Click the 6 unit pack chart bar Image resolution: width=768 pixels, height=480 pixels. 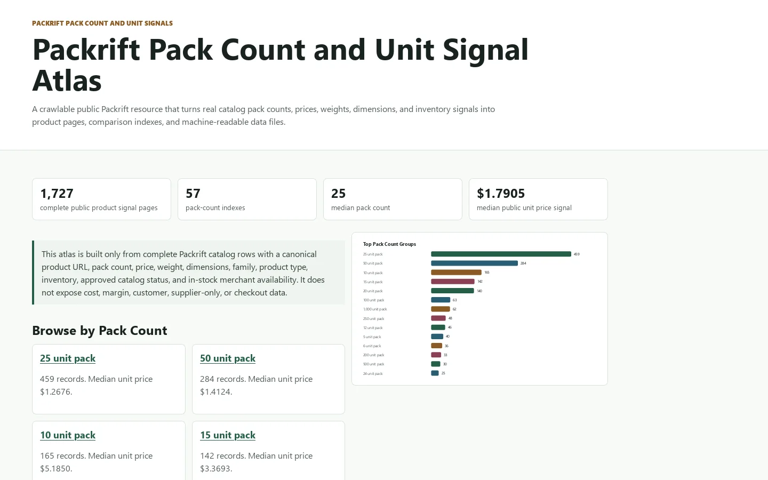(x=436, y=346)
